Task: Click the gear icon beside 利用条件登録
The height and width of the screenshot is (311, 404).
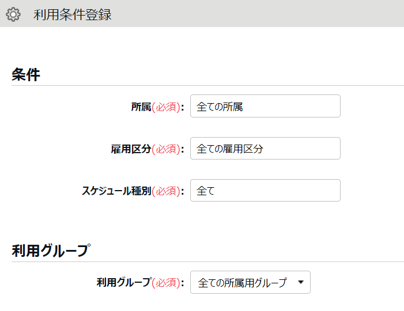Action: pos(13,14)
